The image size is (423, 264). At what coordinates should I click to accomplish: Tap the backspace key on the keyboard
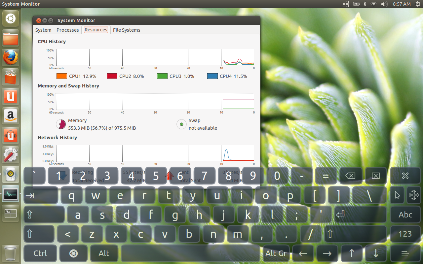coord(350,176)
